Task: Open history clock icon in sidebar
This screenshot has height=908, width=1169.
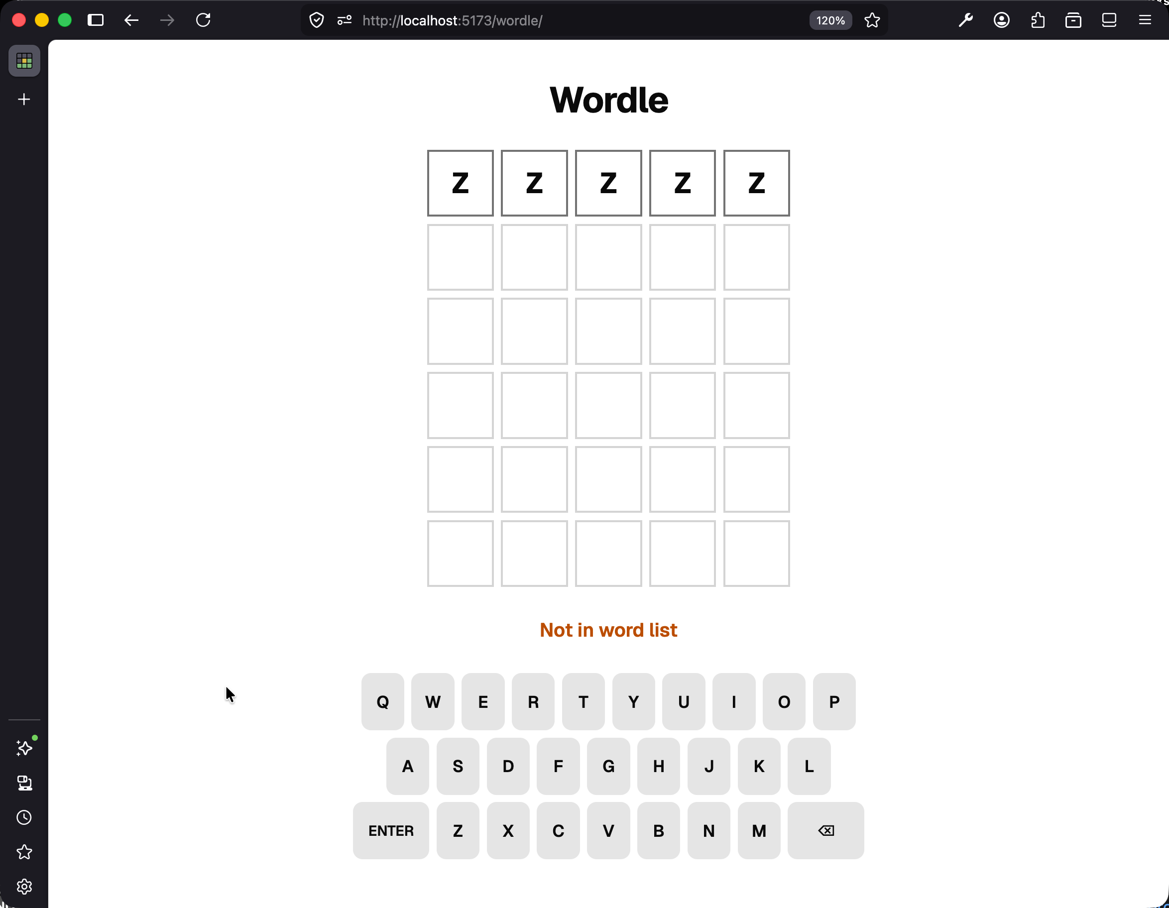Action: coord(24,817)
